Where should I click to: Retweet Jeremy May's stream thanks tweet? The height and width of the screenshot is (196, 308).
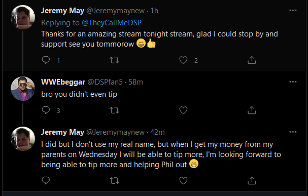[114, 60]
